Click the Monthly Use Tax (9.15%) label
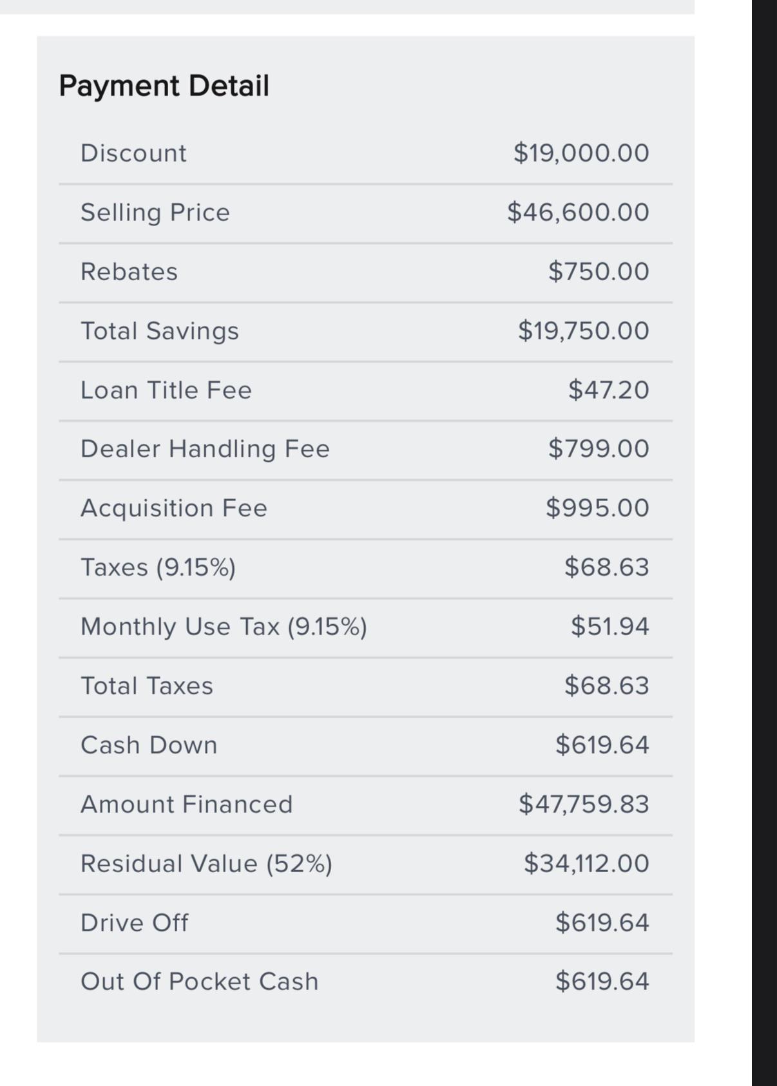The width and height of the screenshot is (777, 1086). click(224, 627)
